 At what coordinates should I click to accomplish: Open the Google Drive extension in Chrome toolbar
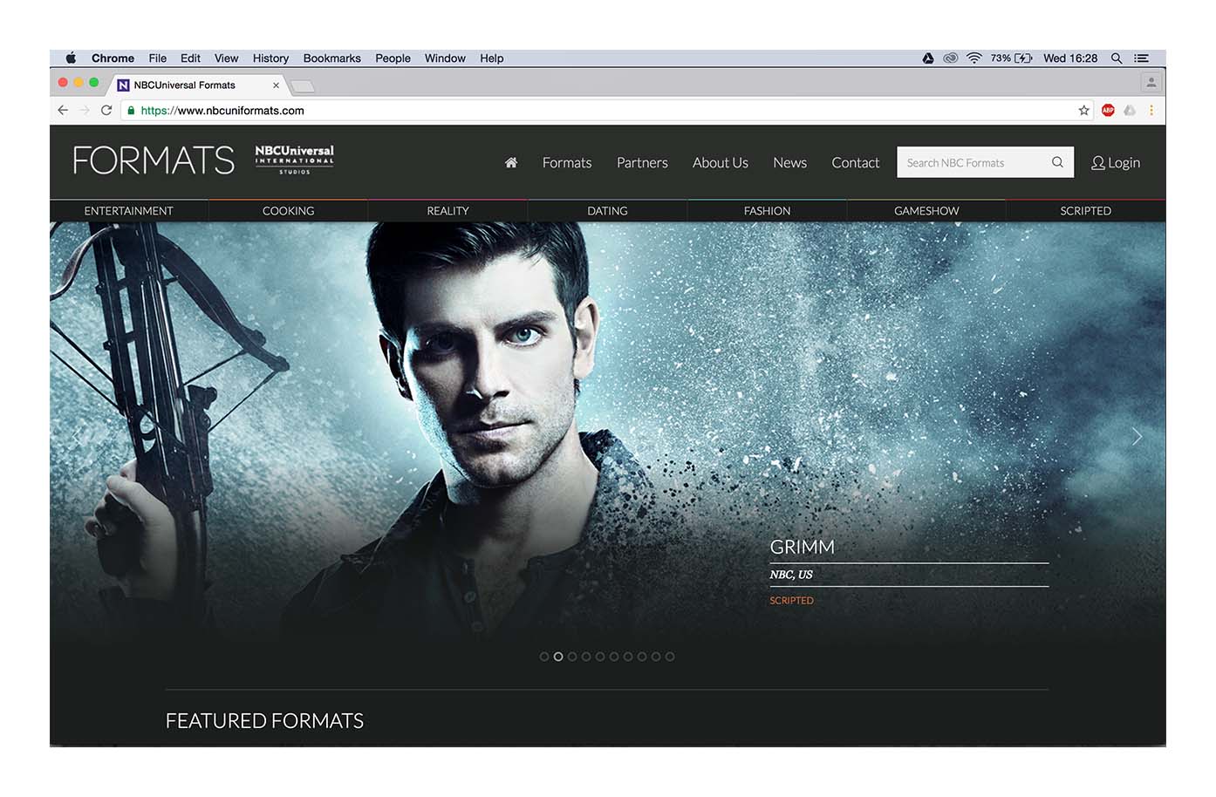pos(1130,110)
